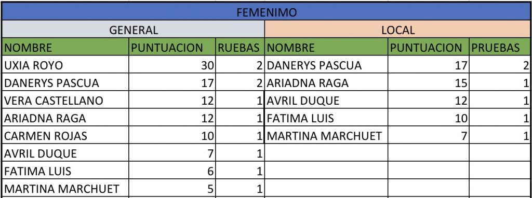Select MARTINA MARCHUET in the LOCAL table
The image size is (532, 198).
(326, 135)
